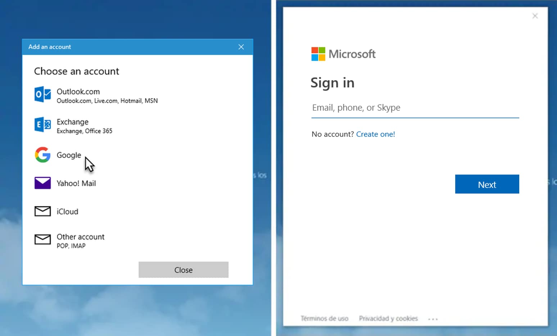Select the Other account envelope icon
The height and width of the screenshot is (336, 557).
coord(42,239)
